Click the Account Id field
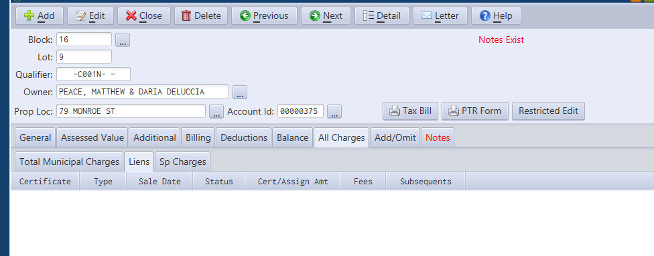This screenshot has width=654, height=256. tap(301, 111)
